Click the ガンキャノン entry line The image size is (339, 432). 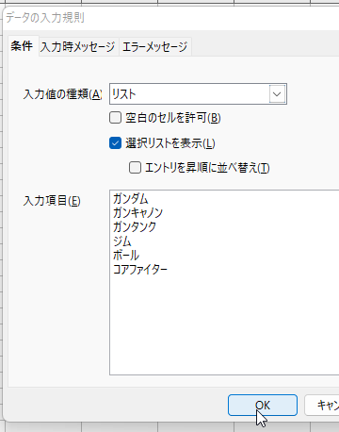click(137, 213)
